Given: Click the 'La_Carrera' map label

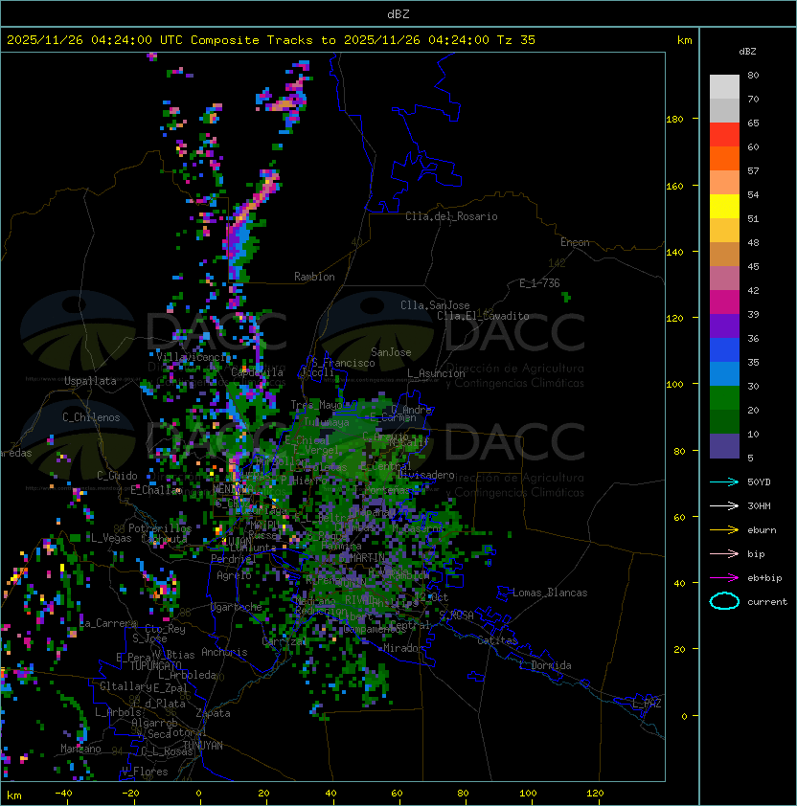Looking at the screenshot, I should point(108,623).
